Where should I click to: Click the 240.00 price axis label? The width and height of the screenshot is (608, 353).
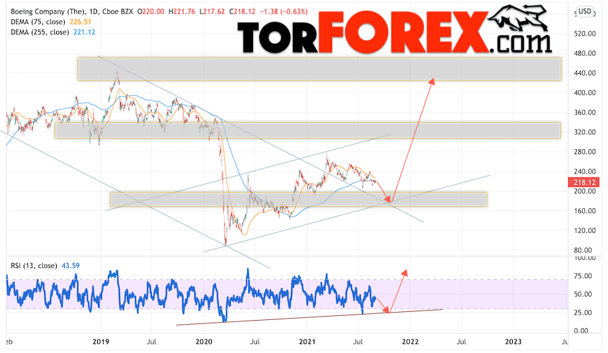pos(585,172)
